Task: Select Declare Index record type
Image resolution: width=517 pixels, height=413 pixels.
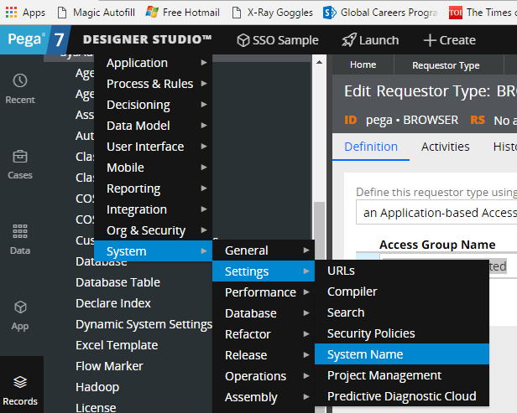Action: coord(113,303)
